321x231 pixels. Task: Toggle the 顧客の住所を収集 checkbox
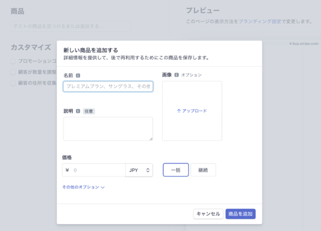(x=13, y=83)
